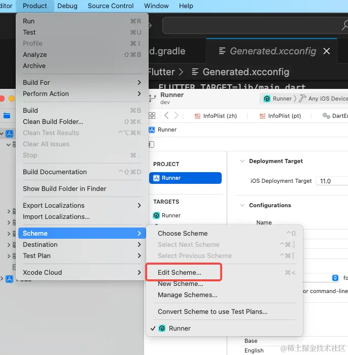348x355 pixels.
Task: Choose Run from the Product menu
Action: point(82,21)
